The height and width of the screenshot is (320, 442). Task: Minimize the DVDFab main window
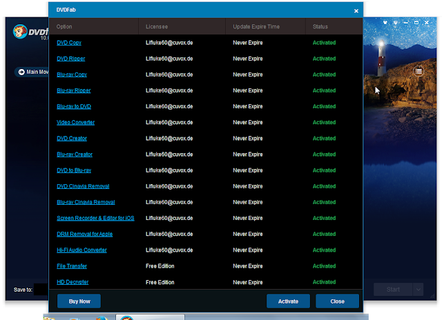click(406, 23)
